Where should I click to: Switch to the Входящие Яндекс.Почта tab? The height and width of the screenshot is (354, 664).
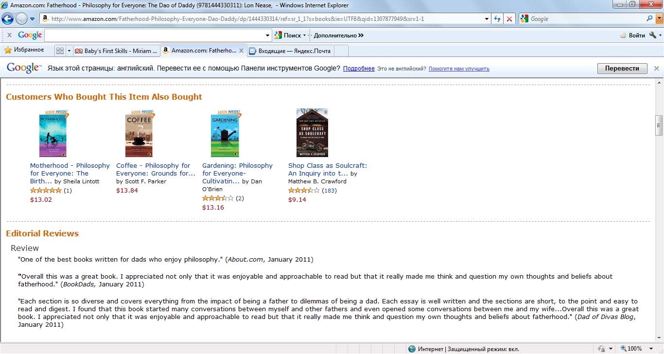click(290, 51)
